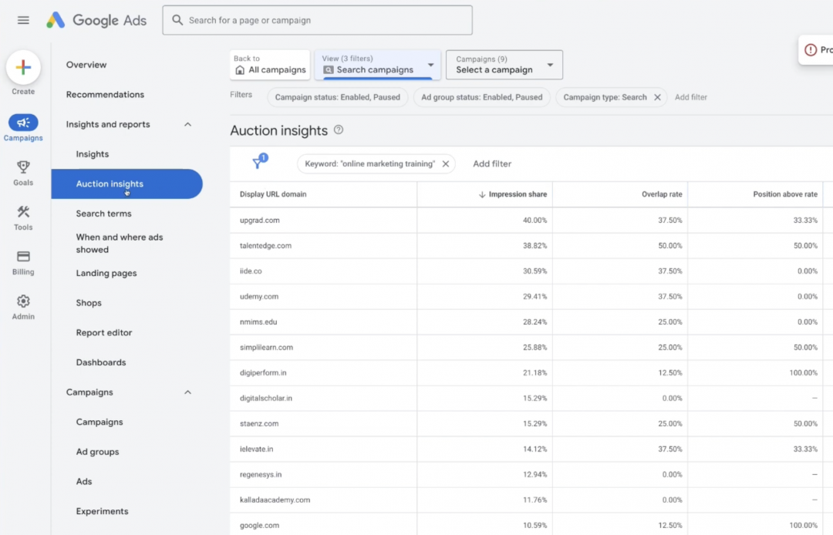The image size is (833, 535).
Task: Click ielevate.in domain row
Action: coord(256,449)
